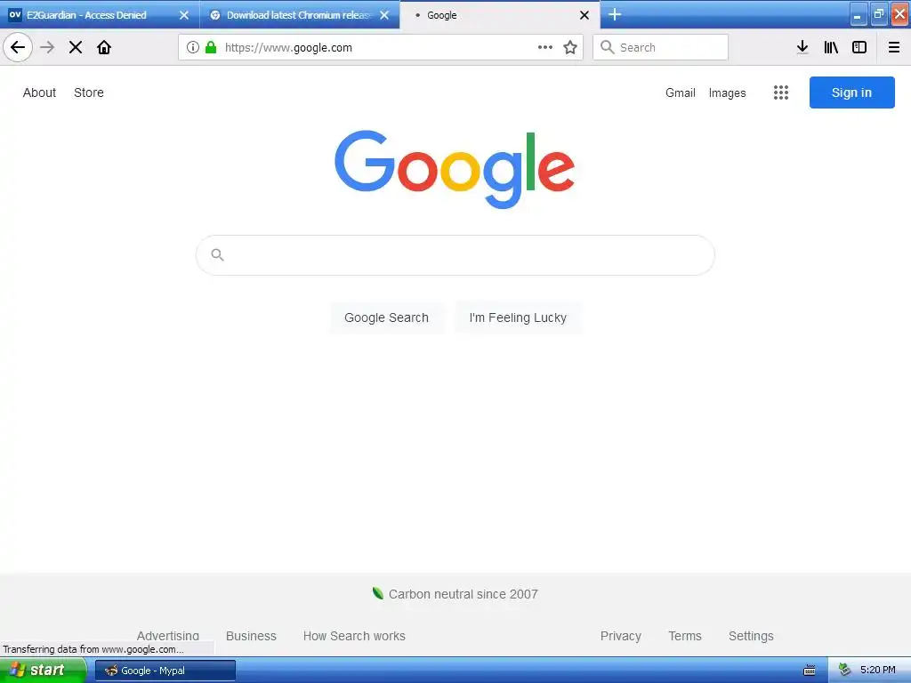
Task: Click the Chromium tab favicon
Action: click(x=215, y=15)
